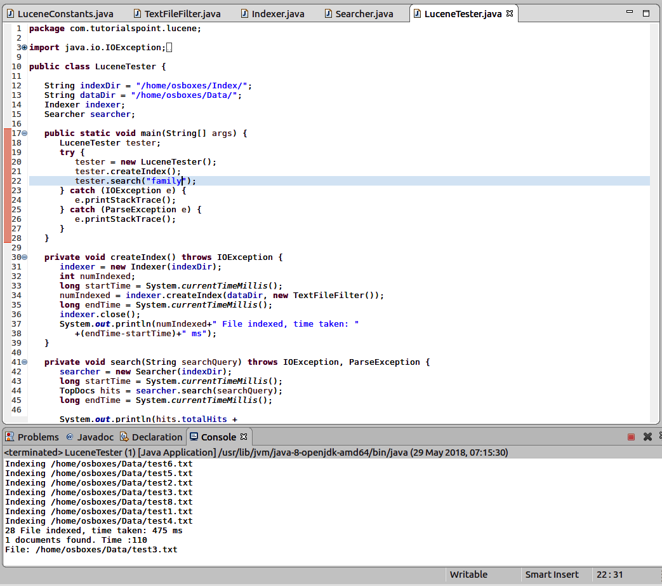This screenshot has height=586, width=662.
Task: Click the Writable status field
Action: [x=468, y=575]
